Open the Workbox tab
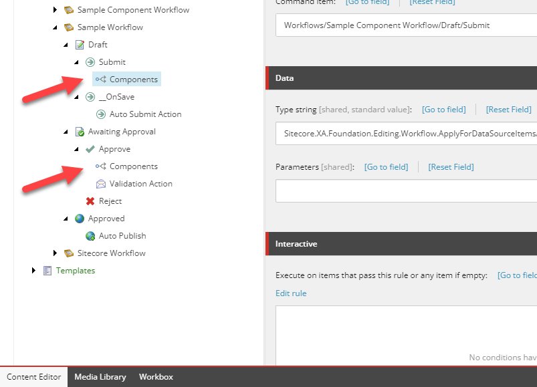The width and height of the screenshot is (537, 387). point(156,377)
